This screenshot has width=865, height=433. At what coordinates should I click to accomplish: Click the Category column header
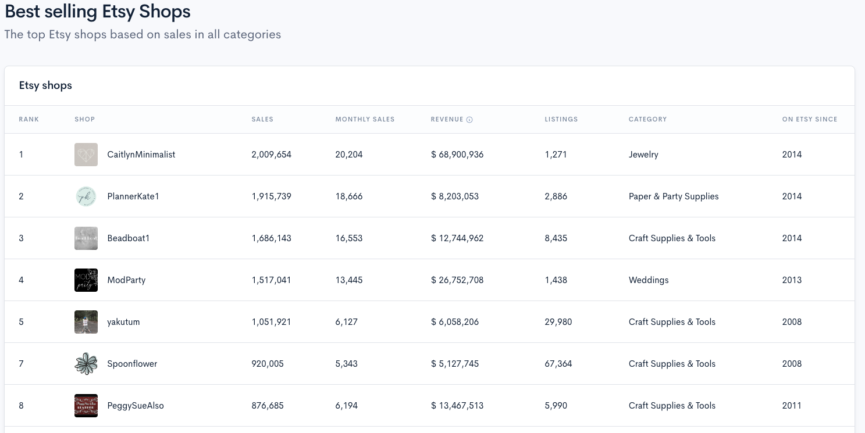[x=647, y=119]
